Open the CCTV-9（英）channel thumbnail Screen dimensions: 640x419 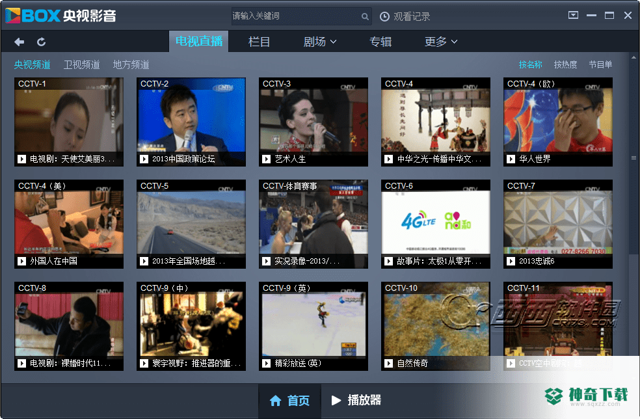pos(313,326)
